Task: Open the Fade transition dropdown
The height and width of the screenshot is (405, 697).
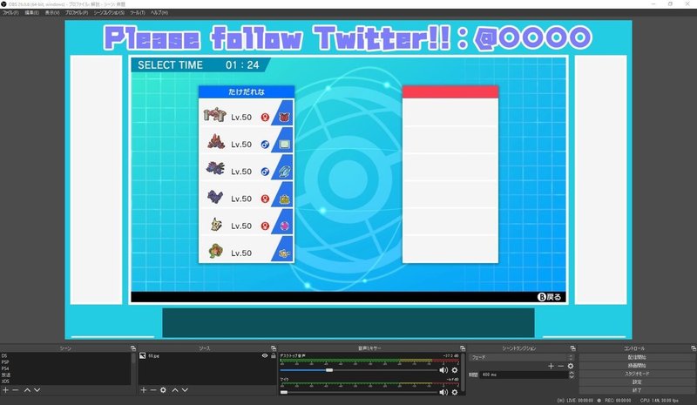Action: [522, 357]
